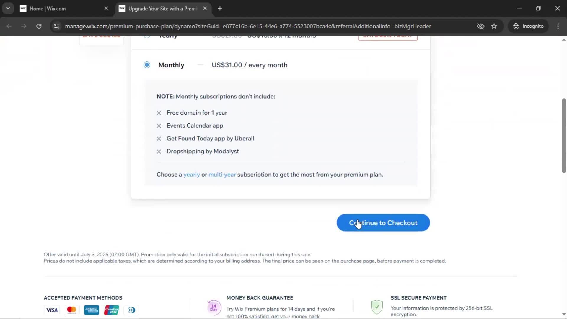
Task: Minimize the browser window
Action: [x=519, y=9]
